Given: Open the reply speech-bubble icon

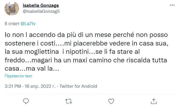Looking at the screenshot, I should click(26, 101).
